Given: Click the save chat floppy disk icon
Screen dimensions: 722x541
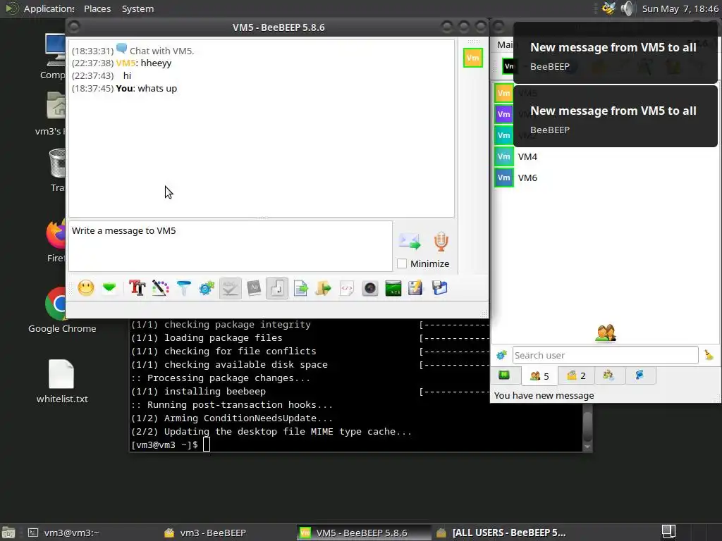Looking at the screenshot, I should (440, 288).
